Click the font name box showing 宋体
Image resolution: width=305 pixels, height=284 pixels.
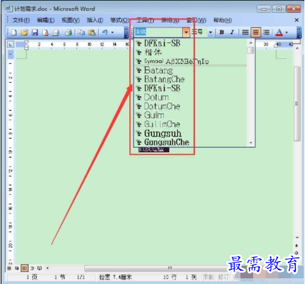tap(158, 32)
